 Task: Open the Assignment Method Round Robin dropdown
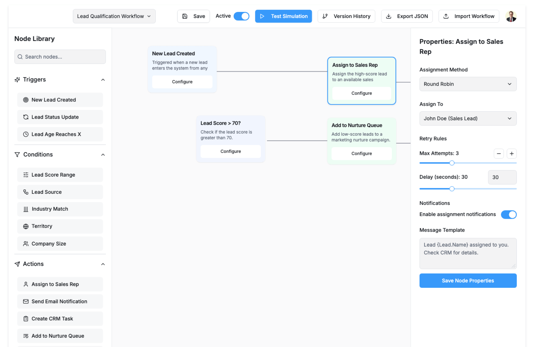[x=468, y=84]
